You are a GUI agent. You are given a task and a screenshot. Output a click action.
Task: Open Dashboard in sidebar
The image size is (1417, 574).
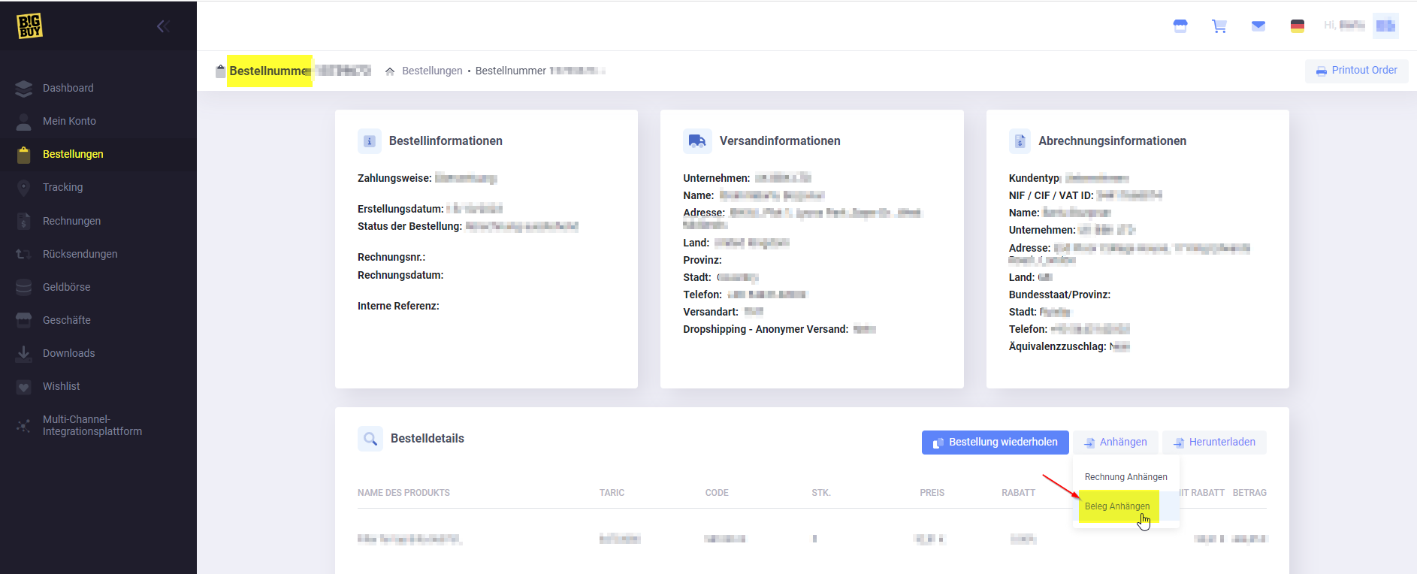(x=68, y=88)
